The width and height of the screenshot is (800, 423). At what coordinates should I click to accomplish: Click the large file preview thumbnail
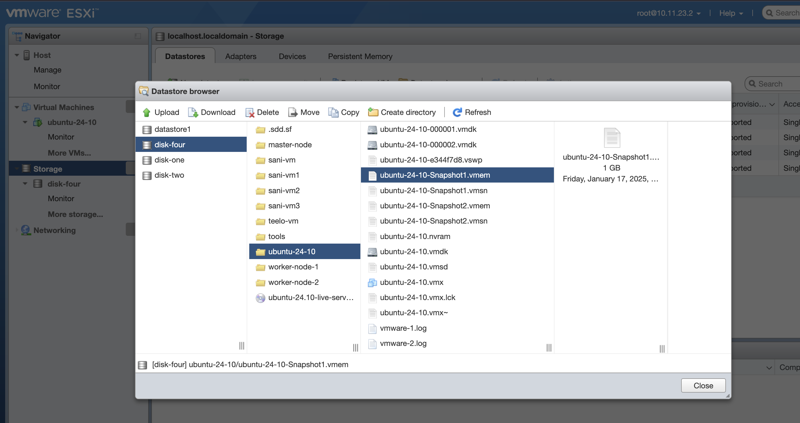tap(612, 138)
